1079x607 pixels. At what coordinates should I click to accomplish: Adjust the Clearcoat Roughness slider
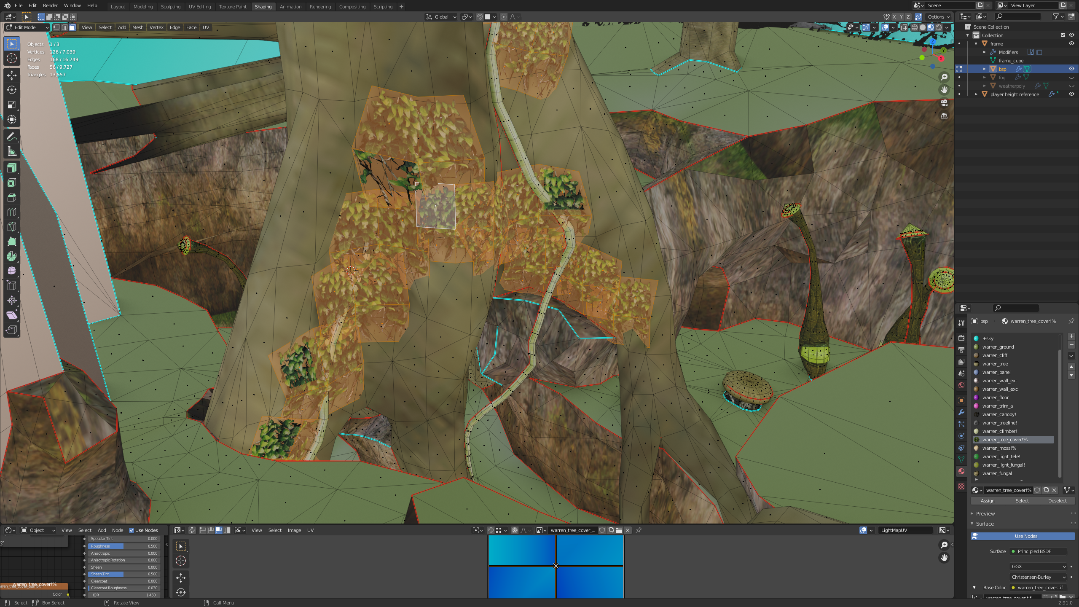124,588
